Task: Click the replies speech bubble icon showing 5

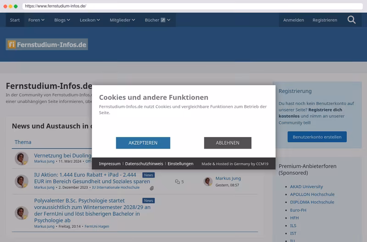Action: click(177, 181)
